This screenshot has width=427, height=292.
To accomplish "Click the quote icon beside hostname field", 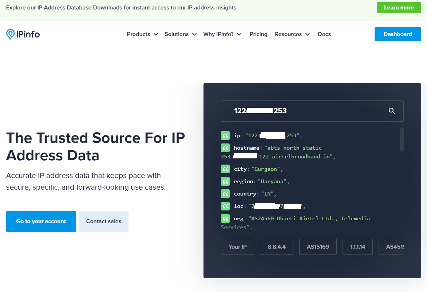I will (225, 148).
